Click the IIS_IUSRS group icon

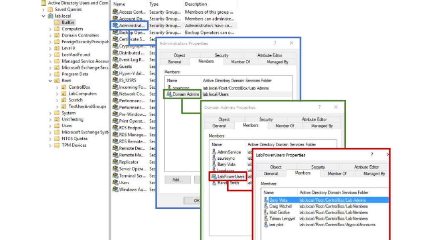[115, 80]
